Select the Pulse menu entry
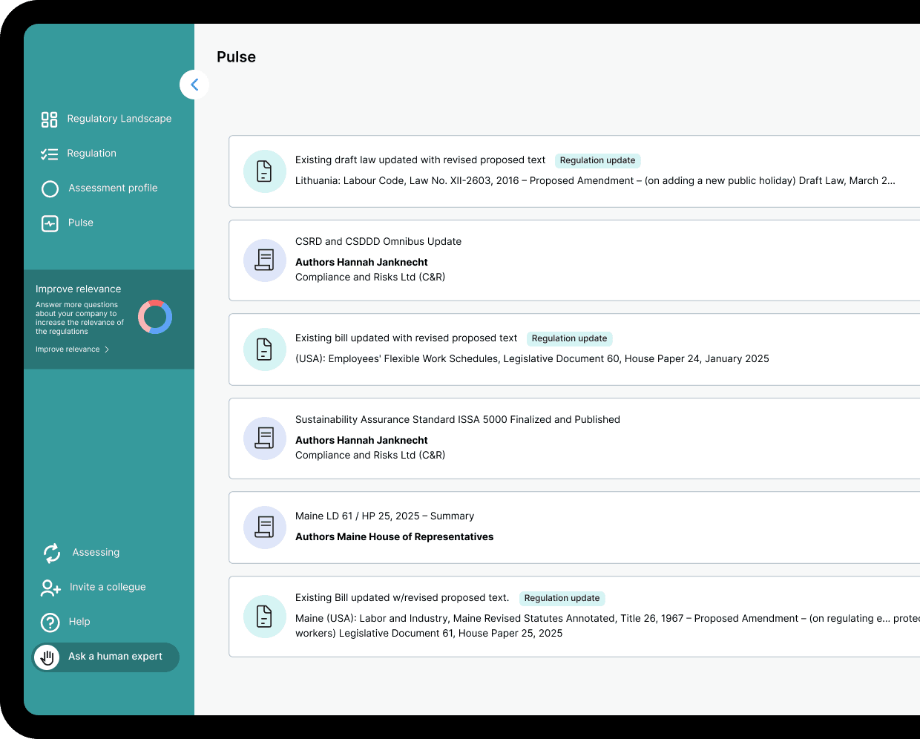Image resolution: width=920 pixels, height=739 pixels. 81,223
